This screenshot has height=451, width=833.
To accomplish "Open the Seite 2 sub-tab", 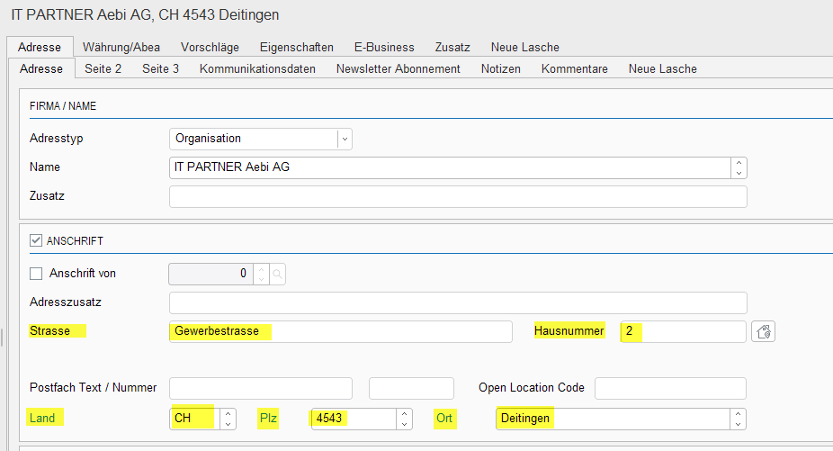I will tap(103, 69).
